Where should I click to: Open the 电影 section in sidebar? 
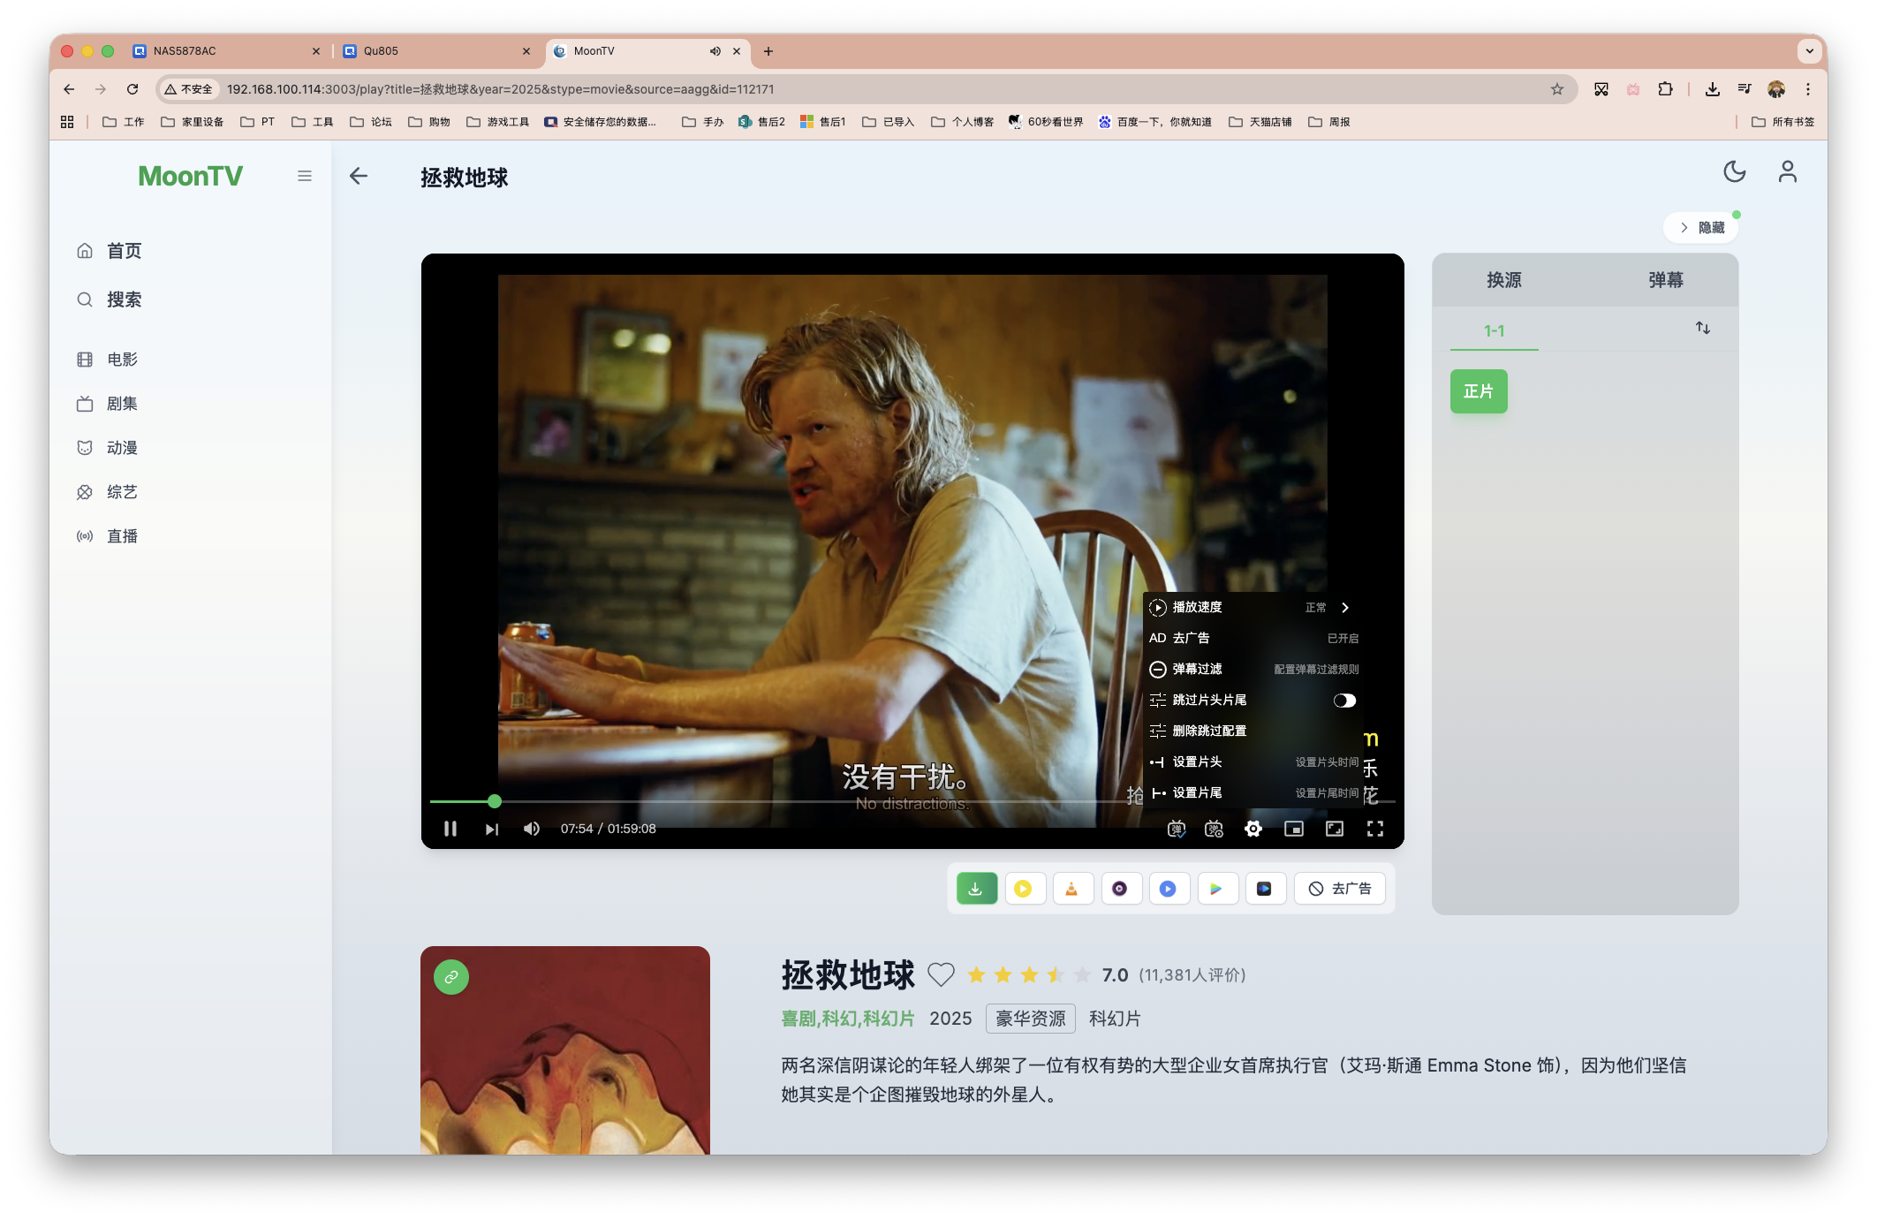[121, 359]
